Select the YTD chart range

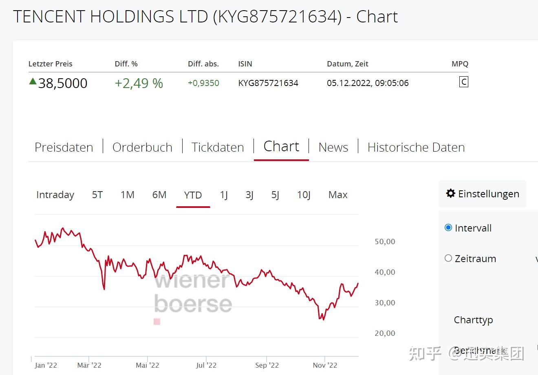(193, 195)
